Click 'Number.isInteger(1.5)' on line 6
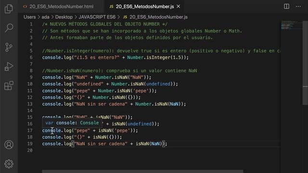The height and width of the screenshot is (173, 308). tap(156, 58)
